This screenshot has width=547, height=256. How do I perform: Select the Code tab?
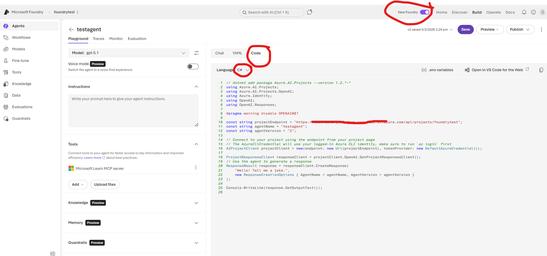pos(256,53)
